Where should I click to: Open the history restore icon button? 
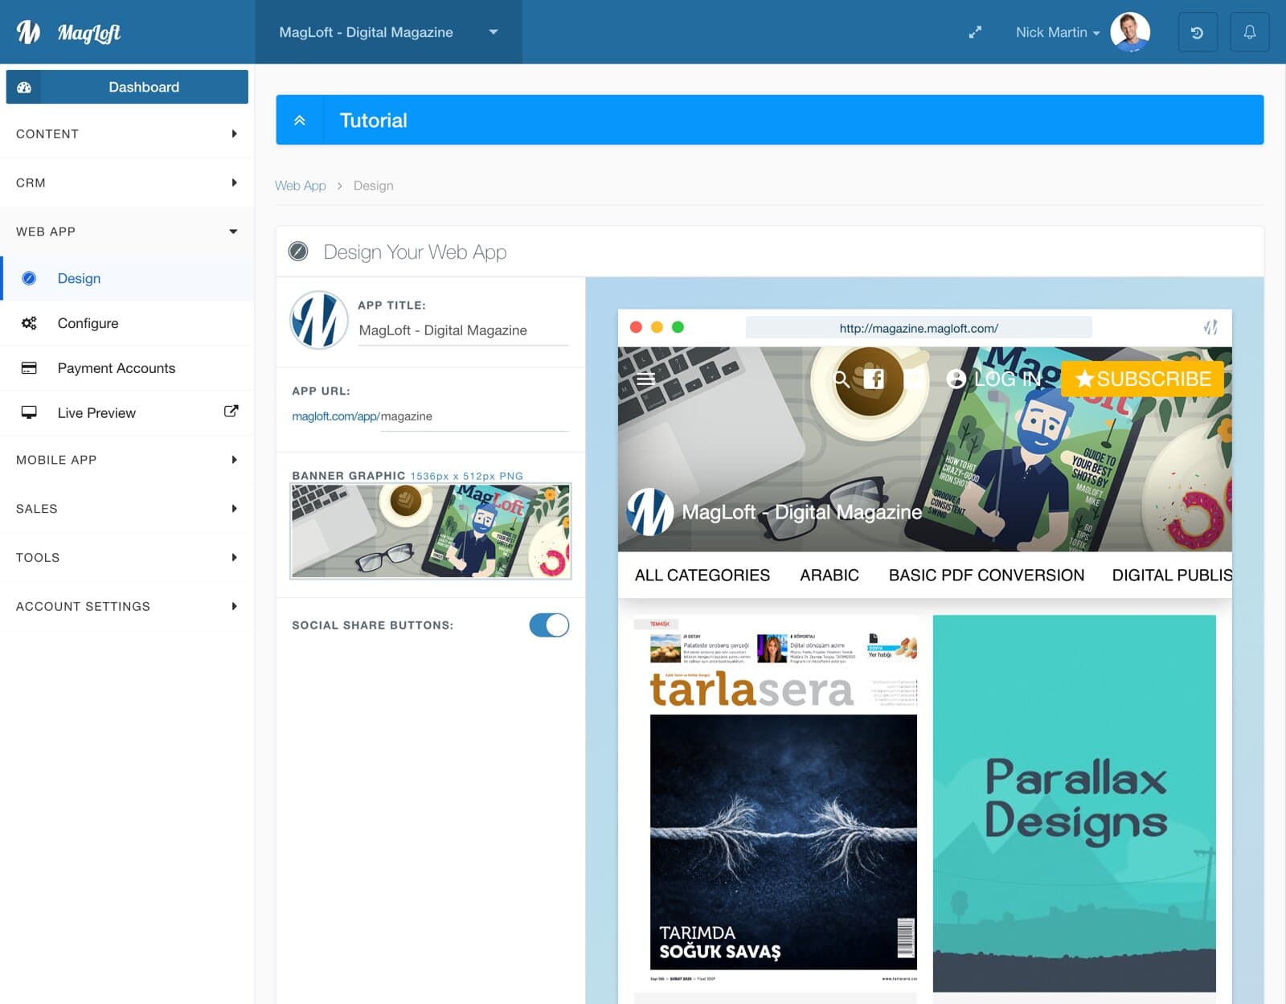(x=1198, y=32)
